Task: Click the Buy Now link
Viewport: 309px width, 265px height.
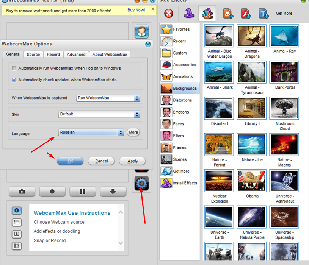Action: [x=136, y=10]
